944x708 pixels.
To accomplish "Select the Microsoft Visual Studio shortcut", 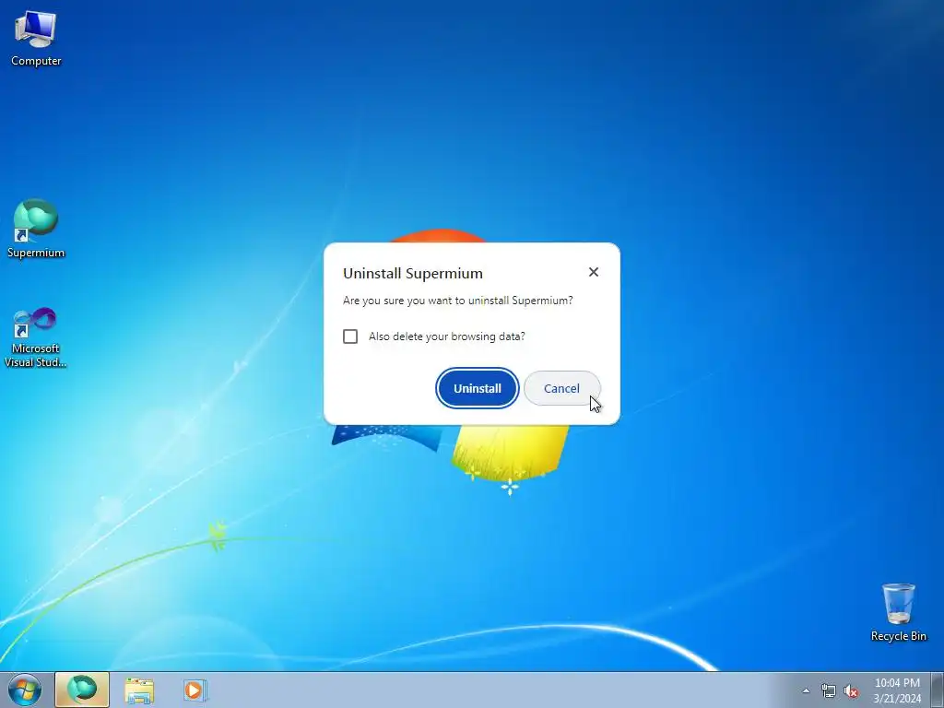I will pos(36,337).
